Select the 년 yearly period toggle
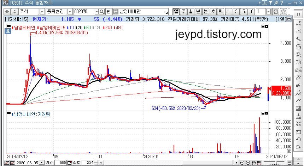The width and height of the screenshot is (304, 166). click(198, 12)
